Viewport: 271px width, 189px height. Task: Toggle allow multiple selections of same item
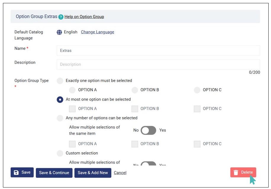(148, 130)
